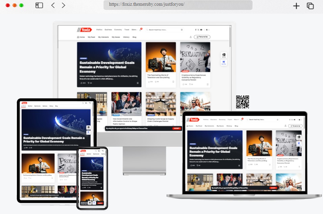This screenshot has width=323, height=214.
Task: Open a new tab with the plus button
Action: (x=296, y=5)
